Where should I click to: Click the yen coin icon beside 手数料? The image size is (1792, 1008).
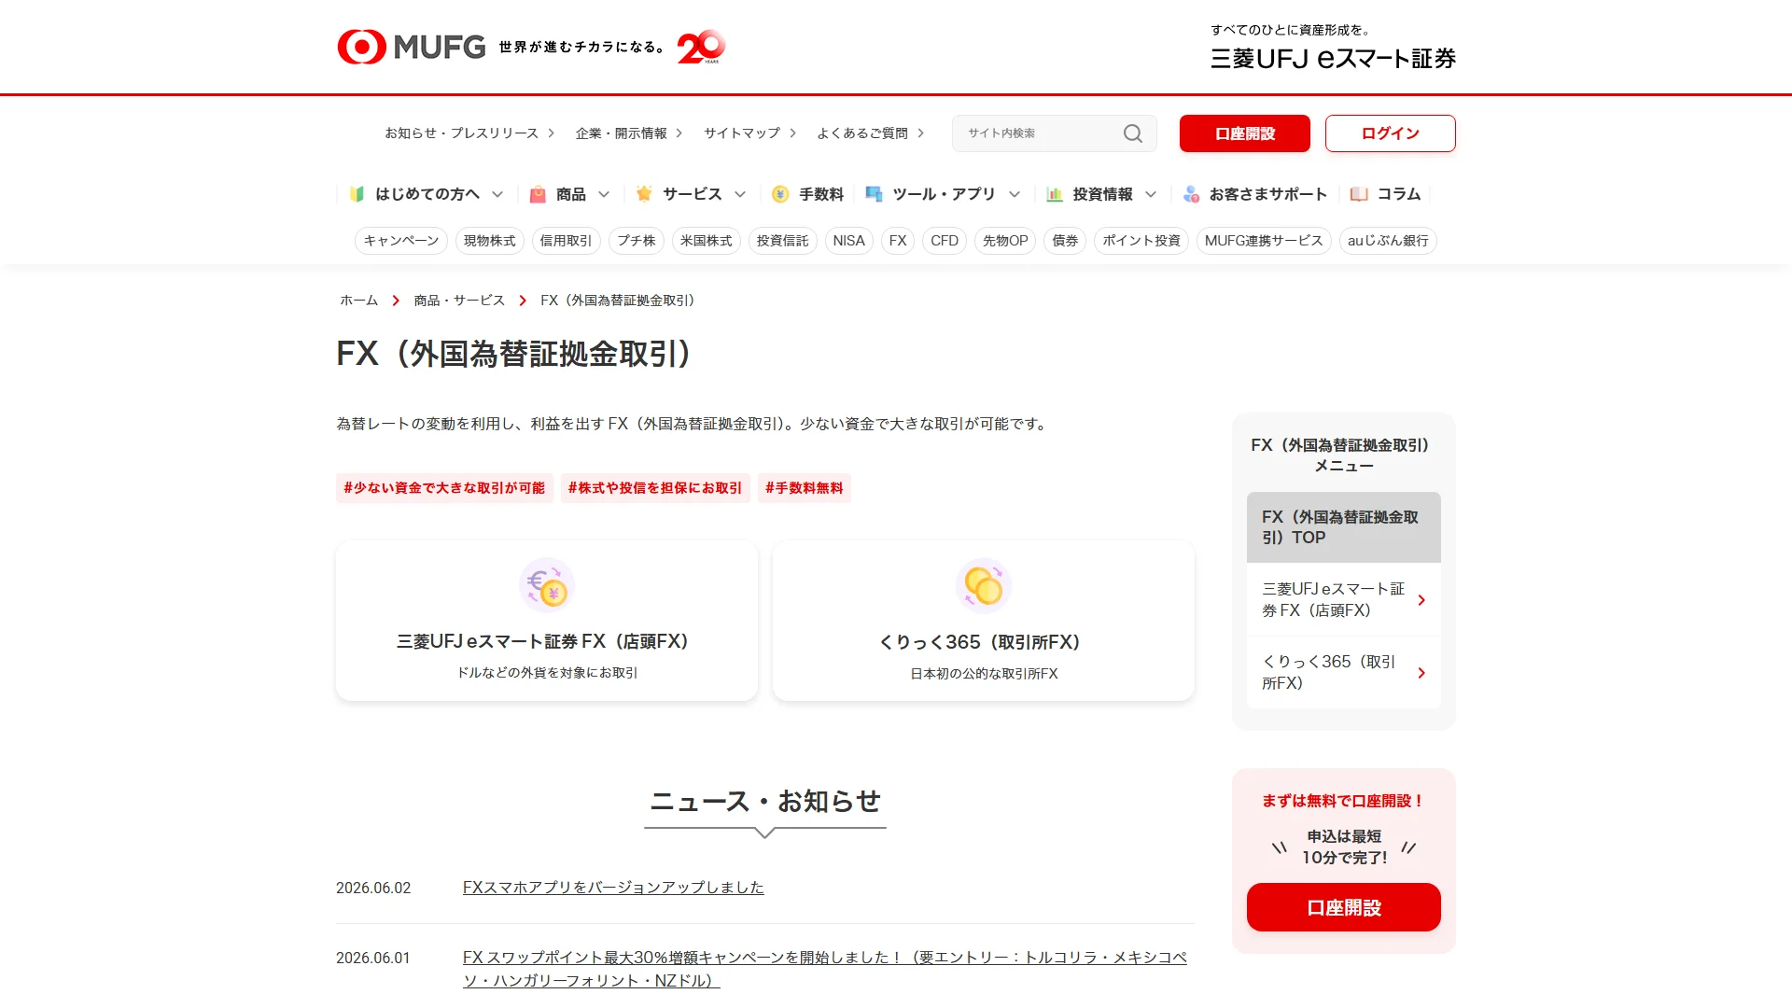tap(780, 194)
